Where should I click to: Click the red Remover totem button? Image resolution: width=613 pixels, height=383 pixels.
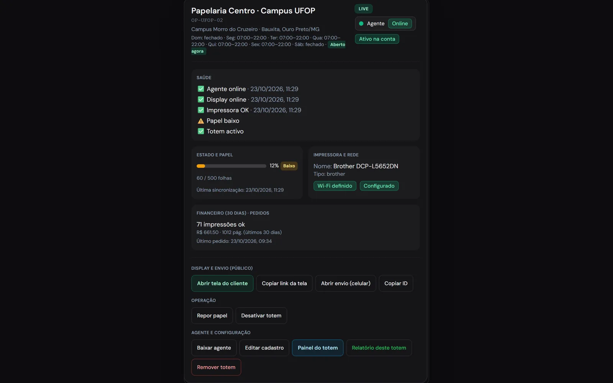216,367
